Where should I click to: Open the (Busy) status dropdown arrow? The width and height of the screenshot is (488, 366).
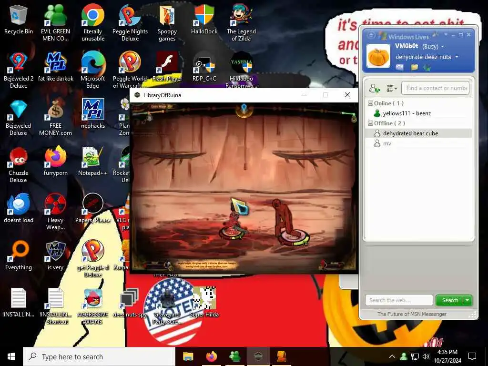coord(443,47)
